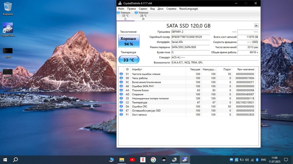Viewport: 293px width, 164px height.
Task: Click the 33 °C temperature button
Action: click(129, 60)
